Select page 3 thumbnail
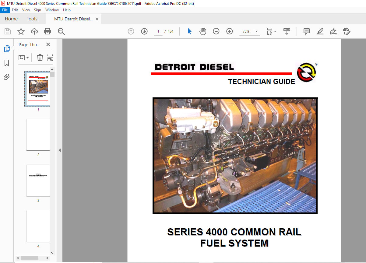This screenshot has height=263, width=366. (38, 180)
